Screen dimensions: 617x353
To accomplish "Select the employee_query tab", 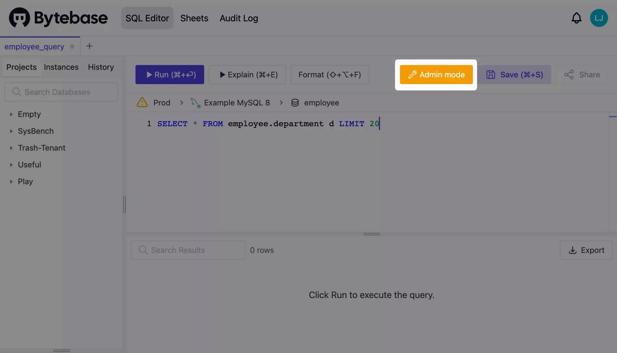I will point(34,46).
